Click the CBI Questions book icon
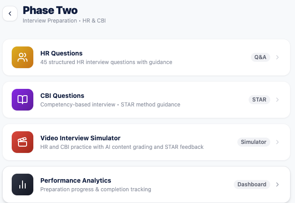295x203 pixels. [23, 100]
